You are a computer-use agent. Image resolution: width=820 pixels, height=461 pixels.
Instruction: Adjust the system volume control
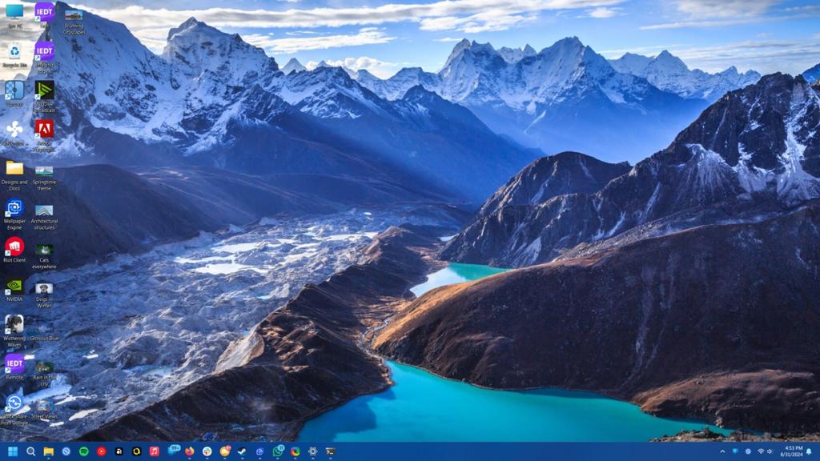(x=770, y=451)
